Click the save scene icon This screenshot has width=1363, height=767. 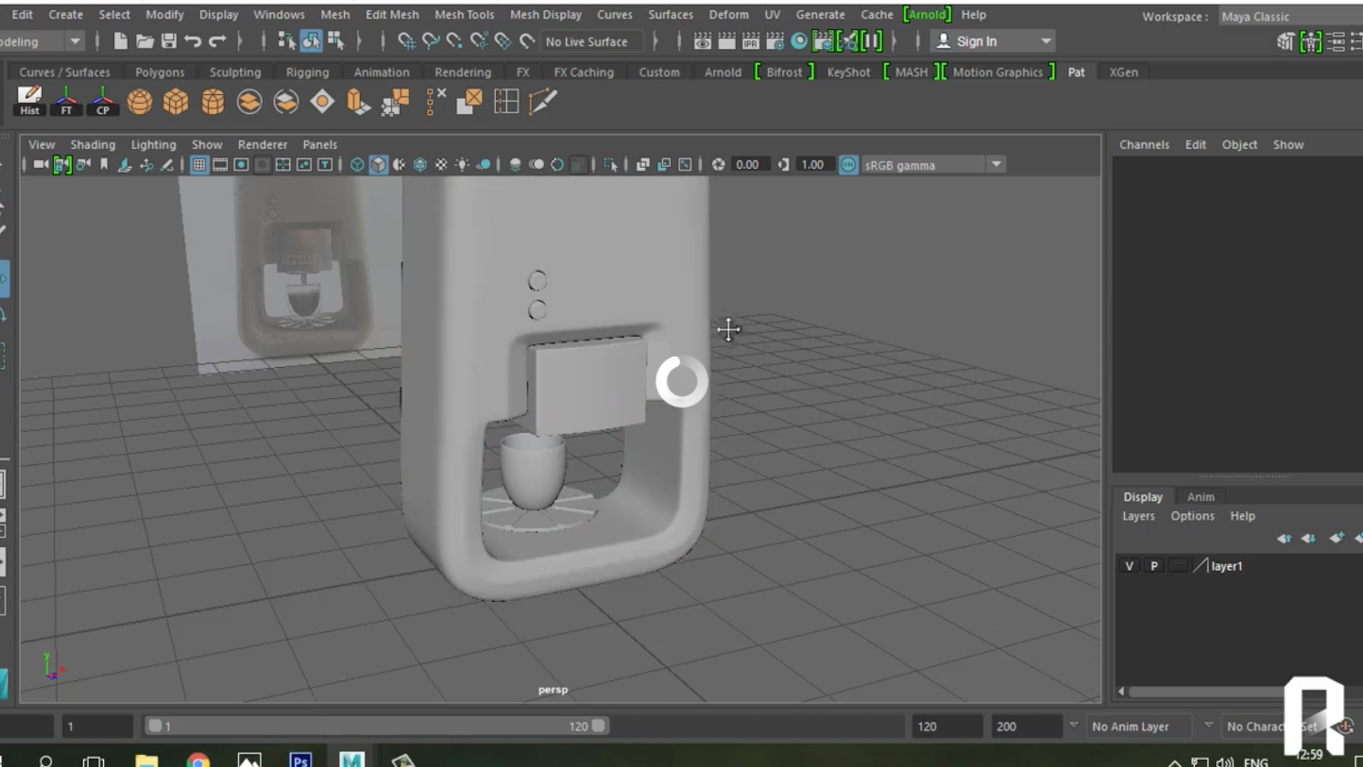[169, 41]
